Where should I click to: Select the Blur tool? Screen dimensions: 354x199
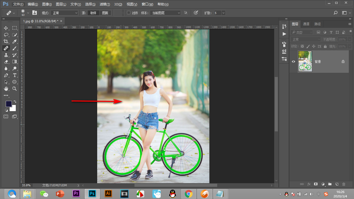tap(6, 68)
